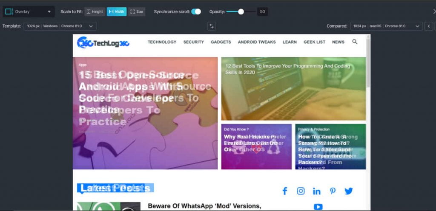Image resolution: width=436 pixels, height=211 pixels.
Task: Click the swap template and compared icon
Action: point(211,26)
